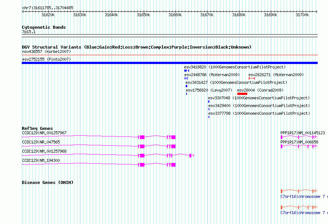The image size is (328, 224).
Task: Click the chr7:31611785..31704485 coordinate label
Action: [48, 8]
